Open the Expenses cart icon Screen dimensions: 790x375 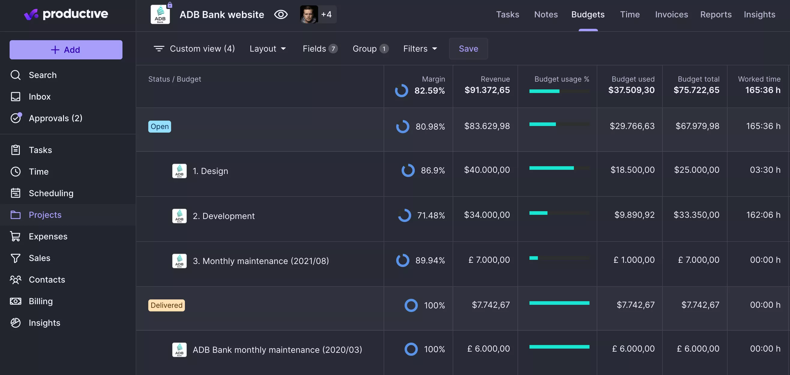pos(15,236)
